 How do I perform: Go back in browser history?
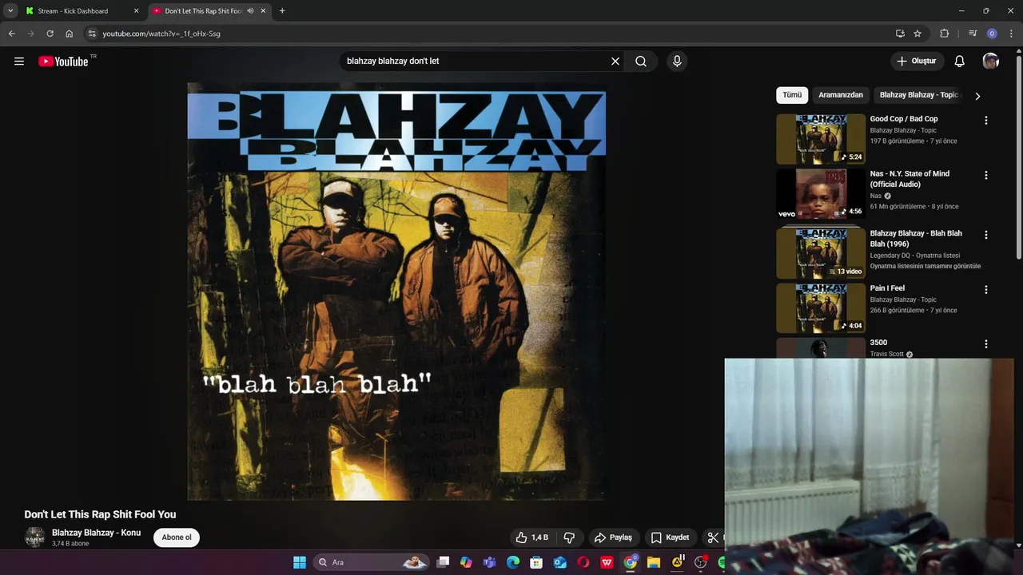point(11,34)
